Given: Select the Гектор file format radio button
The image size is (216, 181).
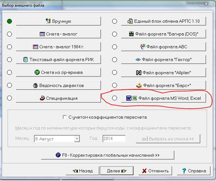Looking at the screenshot, I should point(114,60).
